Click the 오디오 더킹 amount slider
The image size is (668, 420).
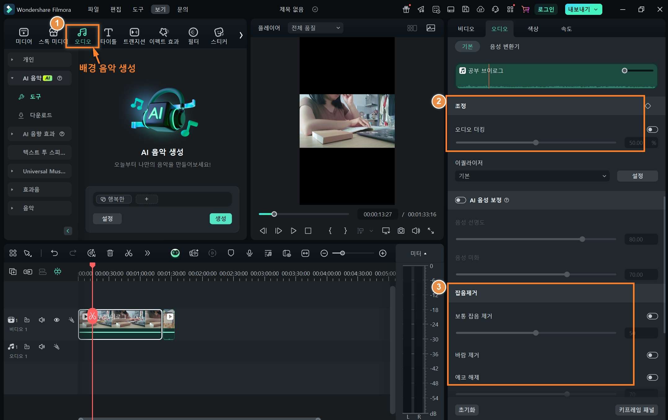[536, 143]
